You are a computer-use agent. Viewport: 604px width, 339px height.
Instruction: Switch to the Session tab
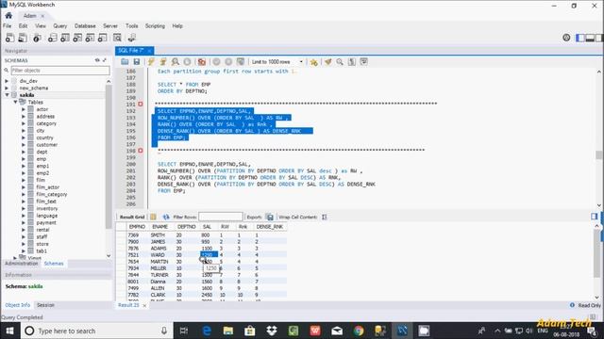coord(45,305)
